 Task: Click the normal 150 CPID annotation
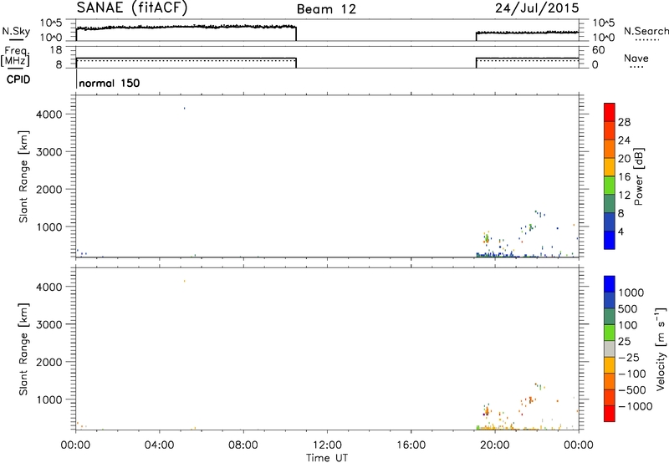click(x=110, y=83)
